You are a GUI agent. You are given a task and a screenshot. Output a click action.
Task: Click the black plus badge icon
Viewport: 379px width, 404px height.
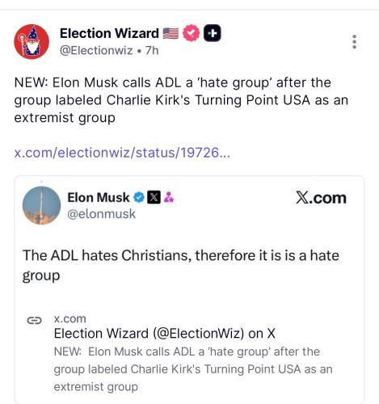pos(213,33)
